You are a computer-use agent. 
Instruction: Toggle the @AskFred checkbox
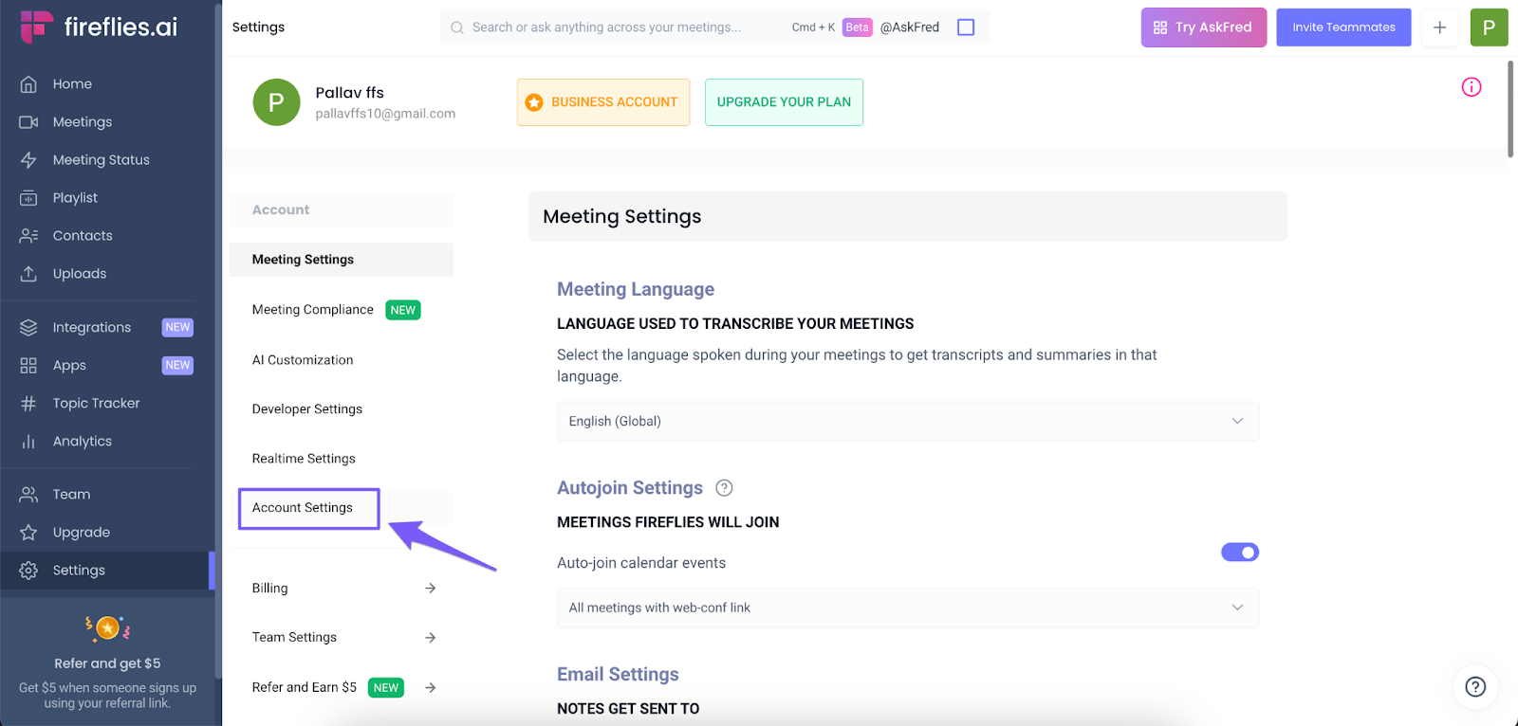(x=966, y=27)
